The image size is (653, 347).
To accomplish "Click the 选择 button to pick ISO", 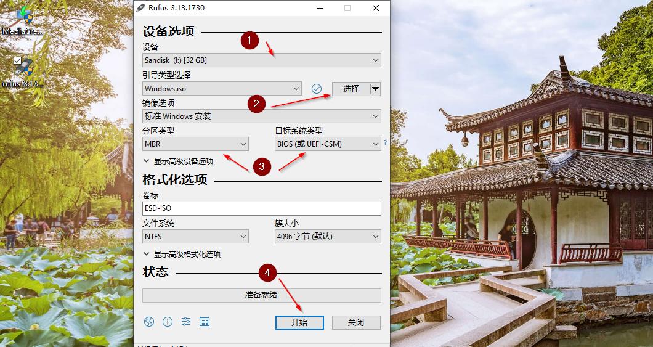I will 351,89.
